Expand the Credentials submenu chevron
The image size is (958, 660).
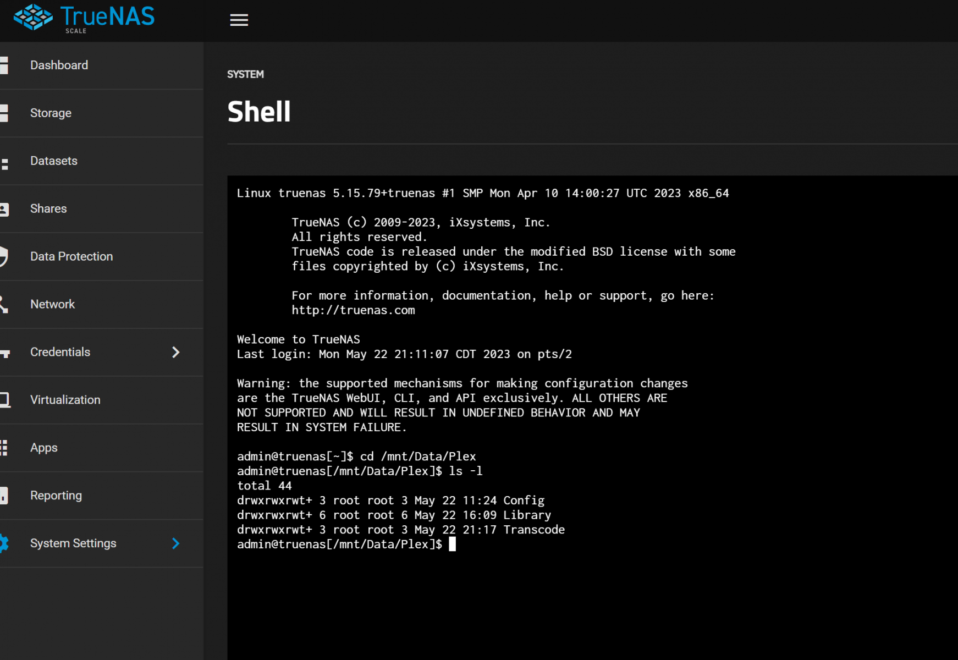click(x=176, y=353)
